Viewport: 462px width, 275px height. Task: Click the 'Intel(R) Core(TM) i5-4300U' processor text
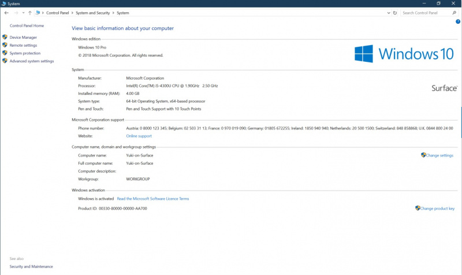[x=172, y=86]
